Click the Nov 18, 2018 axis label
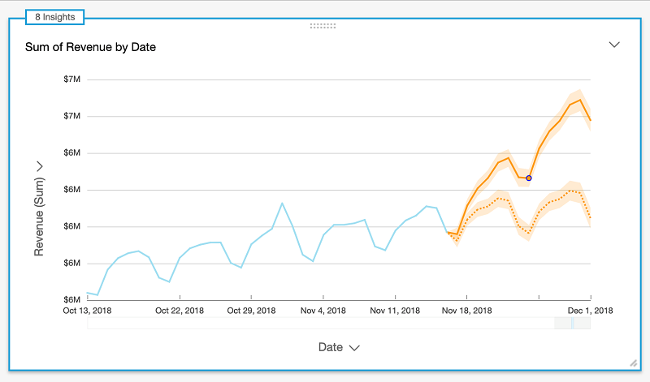Screen dimensions: 650x382 tap(466, 311)
